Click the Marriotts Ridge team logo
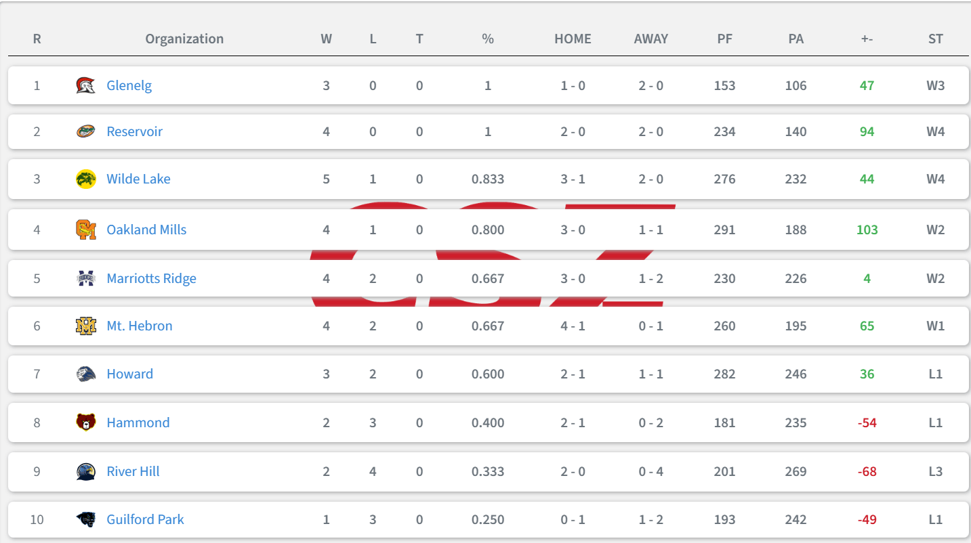This screenshot has width=971, height=543. (x=85, y=278)
